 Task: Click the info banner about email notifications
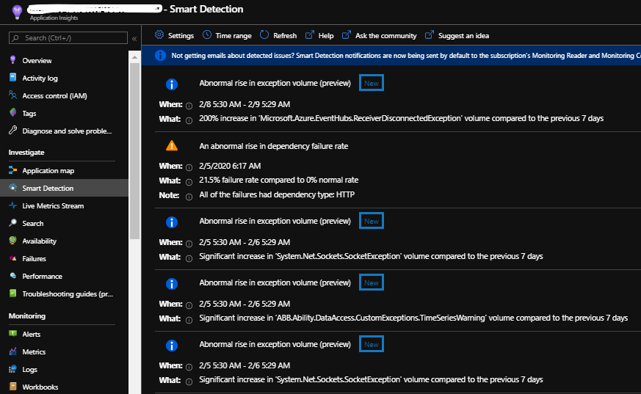[x=391, y=56]
